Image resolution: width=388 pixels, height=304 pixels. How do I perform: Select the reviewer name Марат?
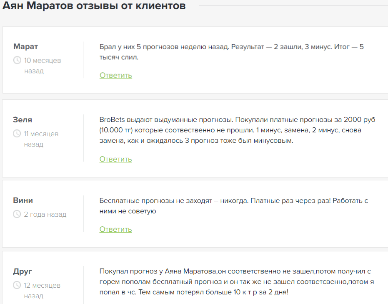(x=25, y=46)
